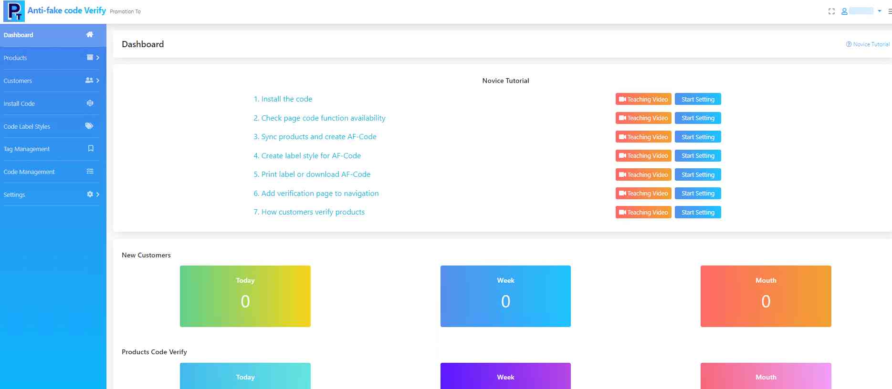The height and width of the screenshot is (389, 892).
Task: Click the PT app logo
Action: coord(14,11)
